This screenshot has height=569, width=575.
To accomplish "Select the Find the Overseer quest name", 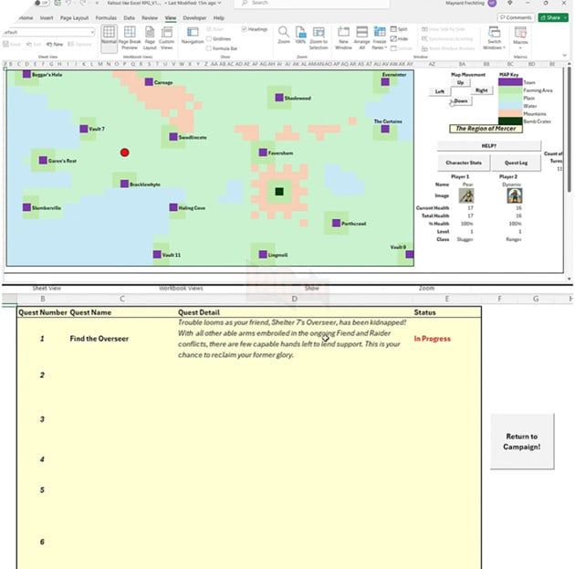I will point(99,339).
